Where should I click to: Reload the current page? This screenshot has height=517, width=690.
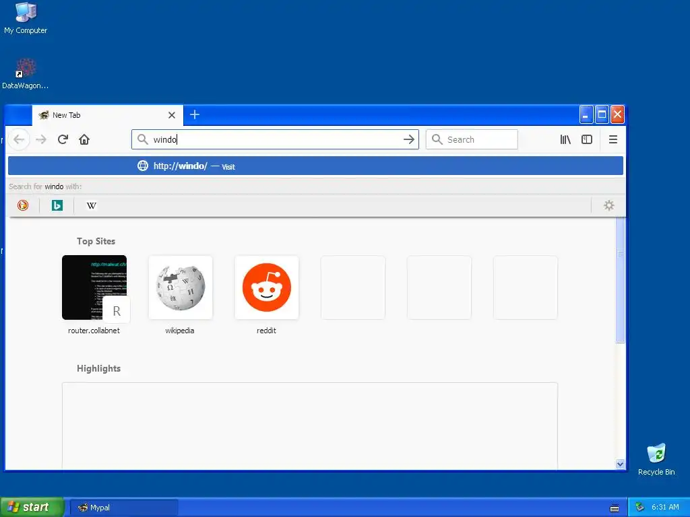pos(63,139)
